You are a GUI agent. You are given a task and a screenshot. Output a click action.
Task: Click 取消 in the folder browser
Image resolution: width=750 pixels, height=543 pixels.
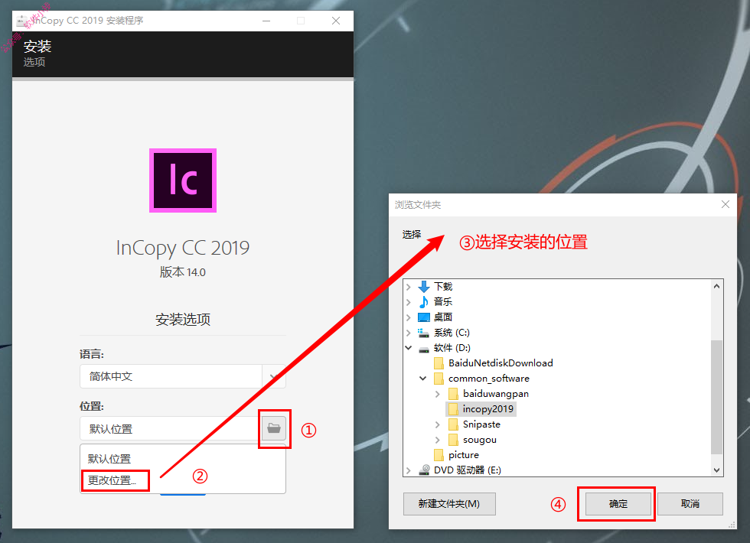click(690, 504)
